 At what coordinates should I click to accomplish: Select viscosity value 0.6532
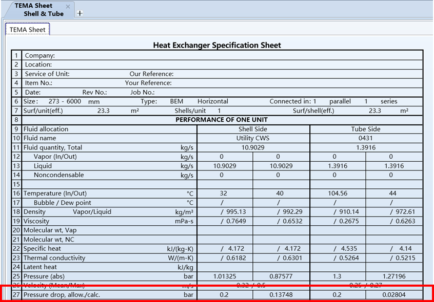(292, 221)
